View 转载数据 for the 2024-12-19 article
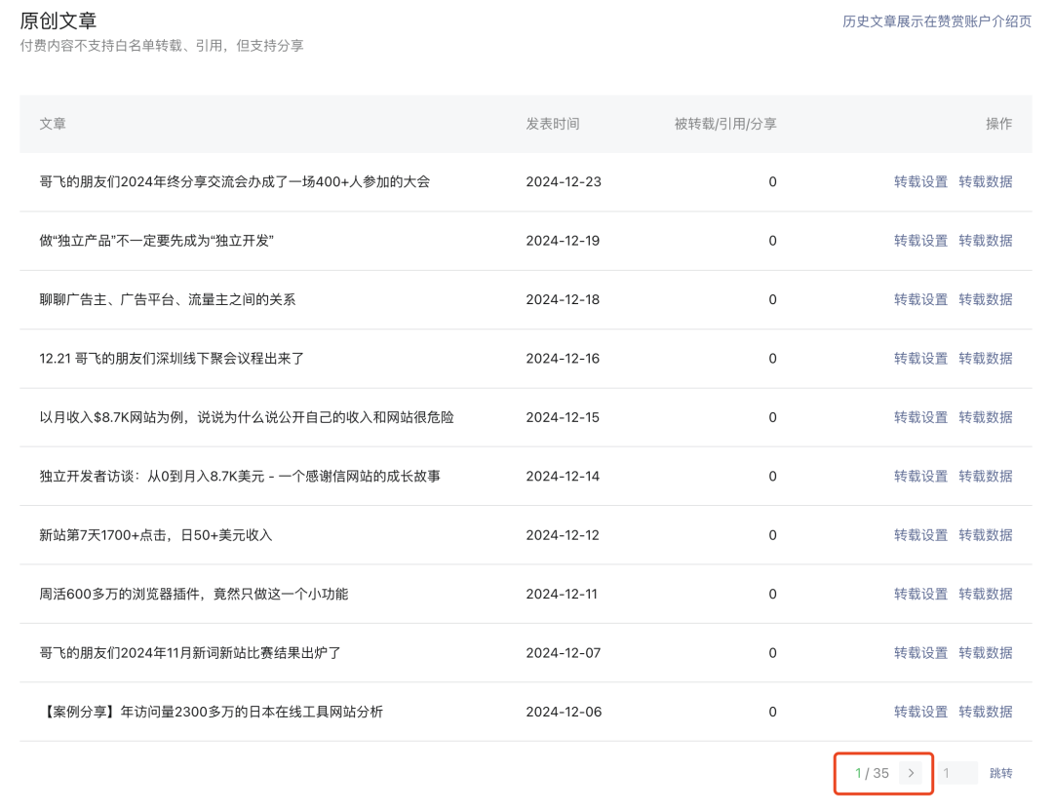Image resolution: width=1053 pixels, height=812 pixels. 985,241
